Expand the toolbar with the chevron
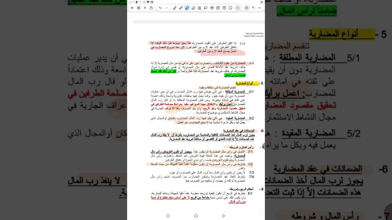This screenshot has height=220, width=392. click(238, 8)
